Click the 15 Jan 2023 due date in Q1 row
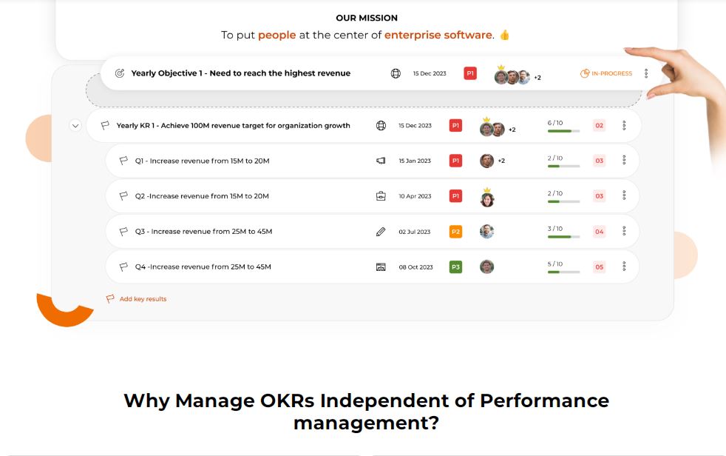Image resolution: width=726 pixels, height=456 pixels. pos(415,161)
